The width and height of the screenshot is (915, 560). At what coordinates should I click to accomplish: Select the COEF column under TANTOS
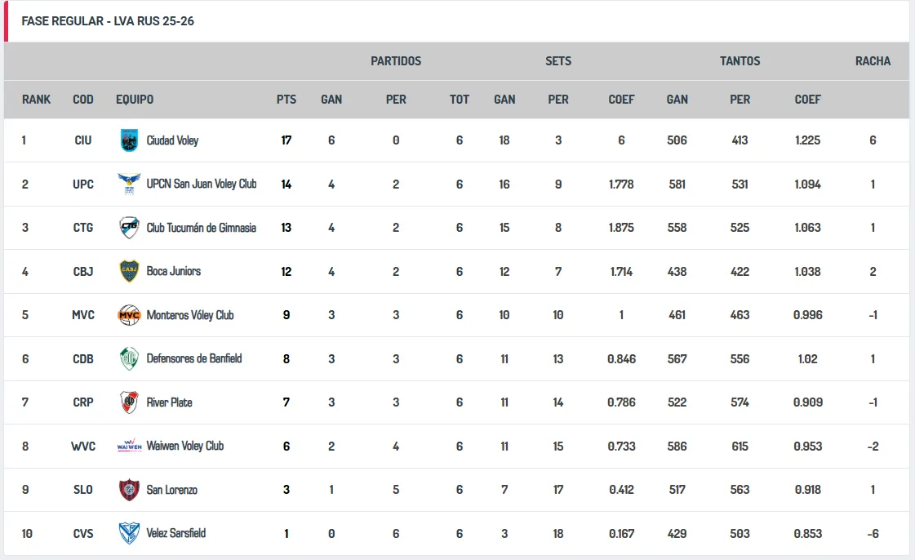(x=807, y=99)
